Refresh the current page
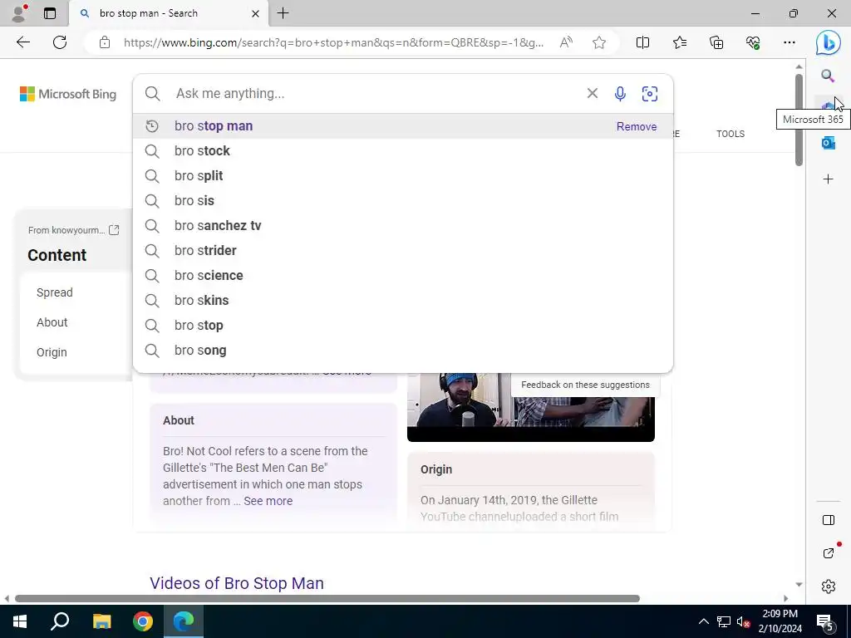Screen dimensions: 851x638 (60, 42)
